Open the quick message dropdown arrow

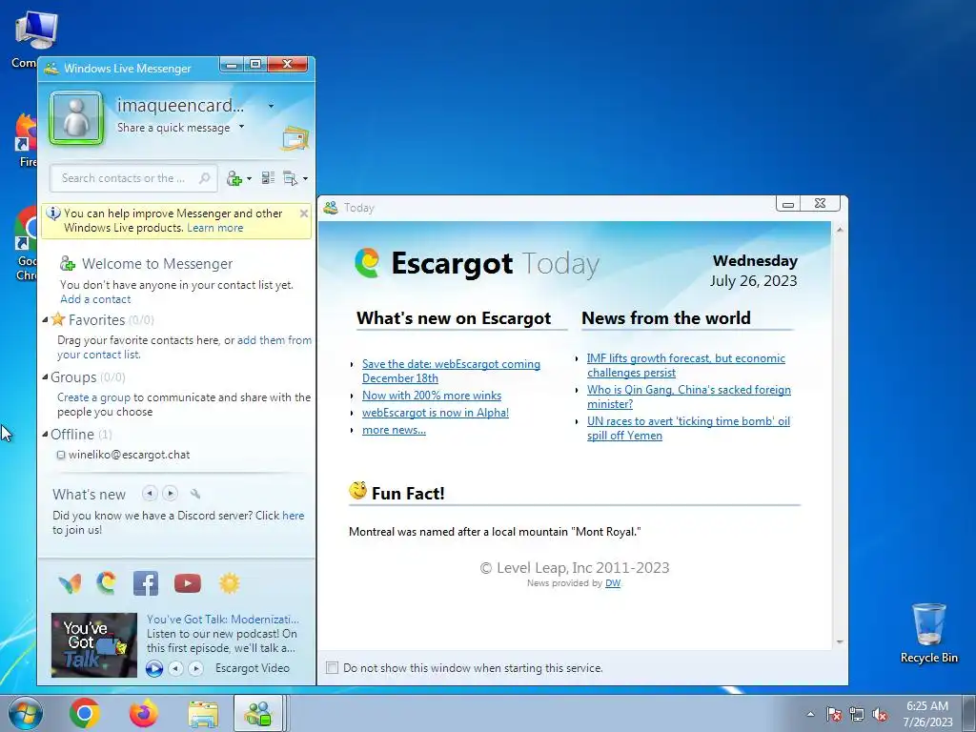[x=241, y=127]
